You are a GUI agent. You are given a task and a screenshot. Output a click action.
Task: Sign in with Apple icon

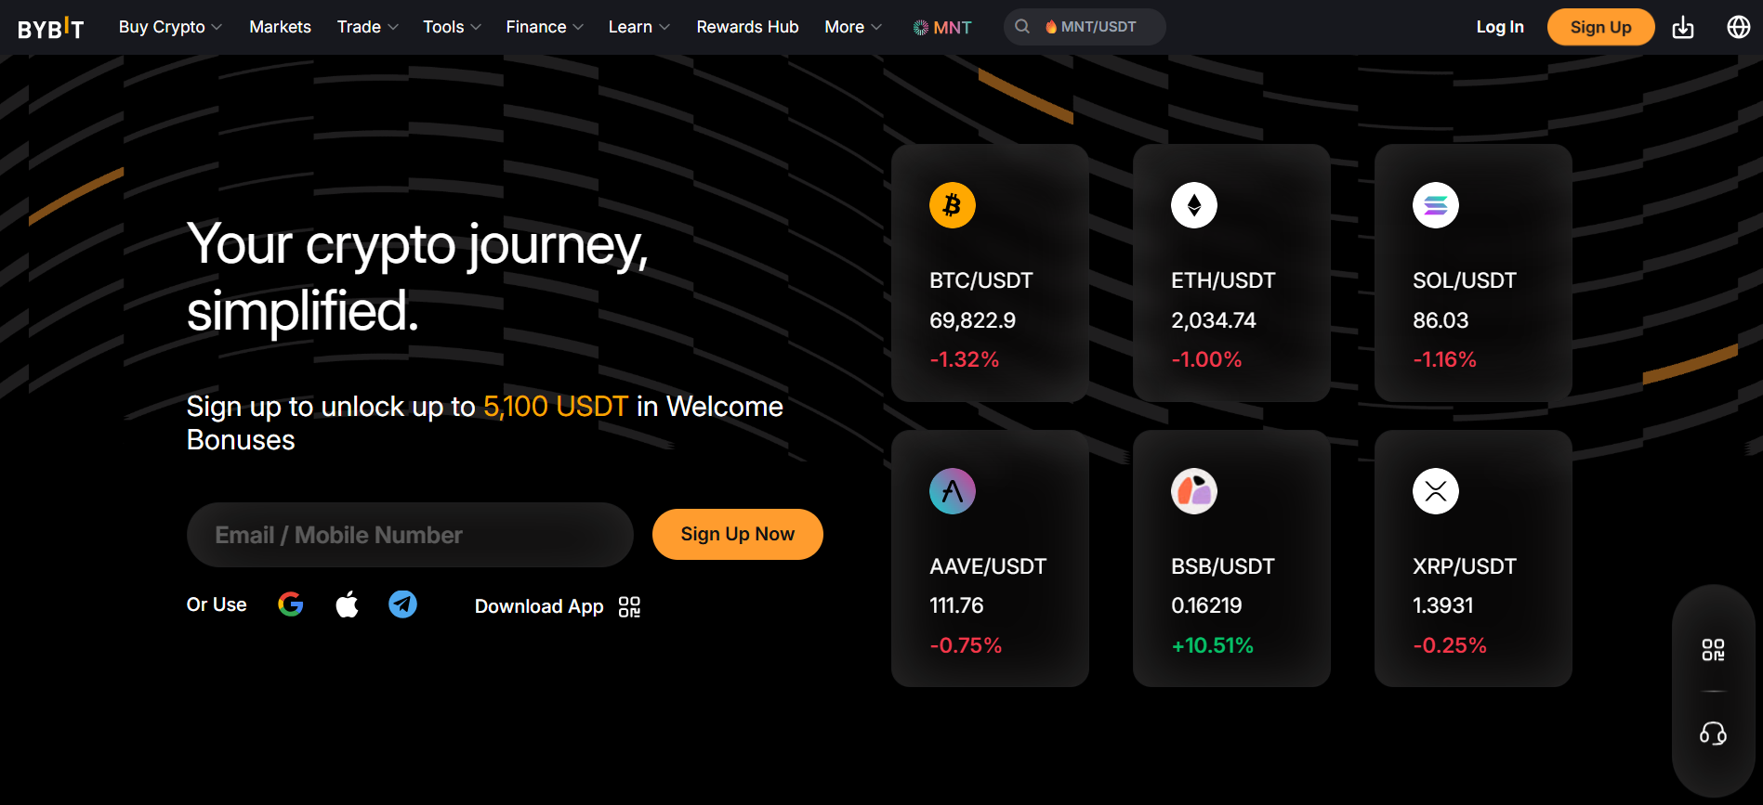coord(347,604)
